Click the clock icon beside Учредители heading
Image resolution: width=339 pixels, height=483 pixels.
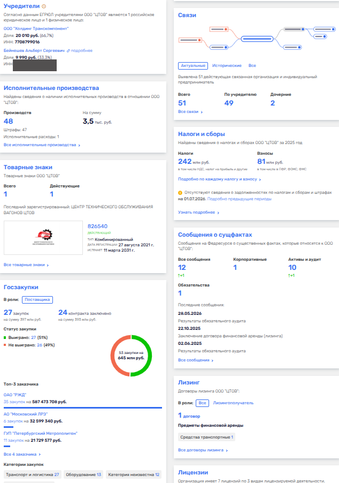click(44, 6)
